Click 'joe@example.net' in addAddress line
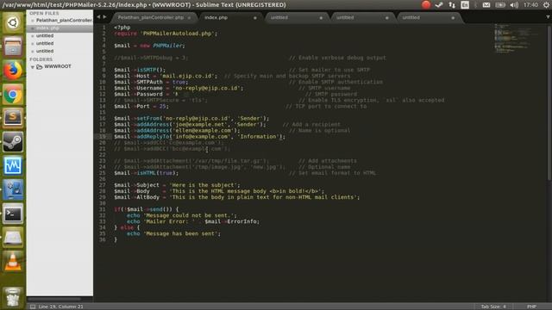 coord(201,124)
